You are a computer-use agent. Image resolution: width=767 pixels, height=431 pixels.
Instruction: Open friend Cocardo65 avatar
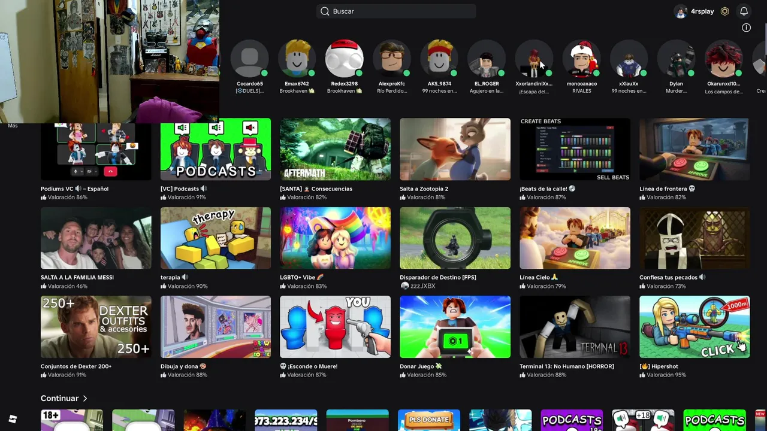click(x=250, y=59)
